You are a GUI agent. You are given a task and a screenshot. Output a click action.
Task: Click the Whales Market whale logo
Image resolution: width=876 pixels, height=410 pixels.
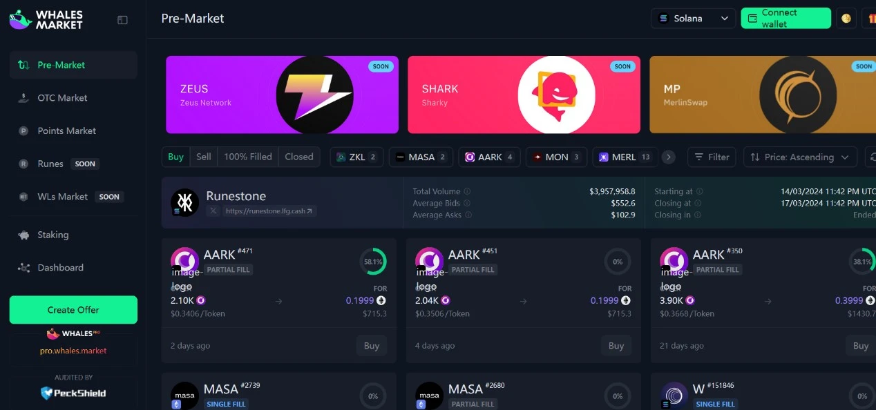point(21,19)
